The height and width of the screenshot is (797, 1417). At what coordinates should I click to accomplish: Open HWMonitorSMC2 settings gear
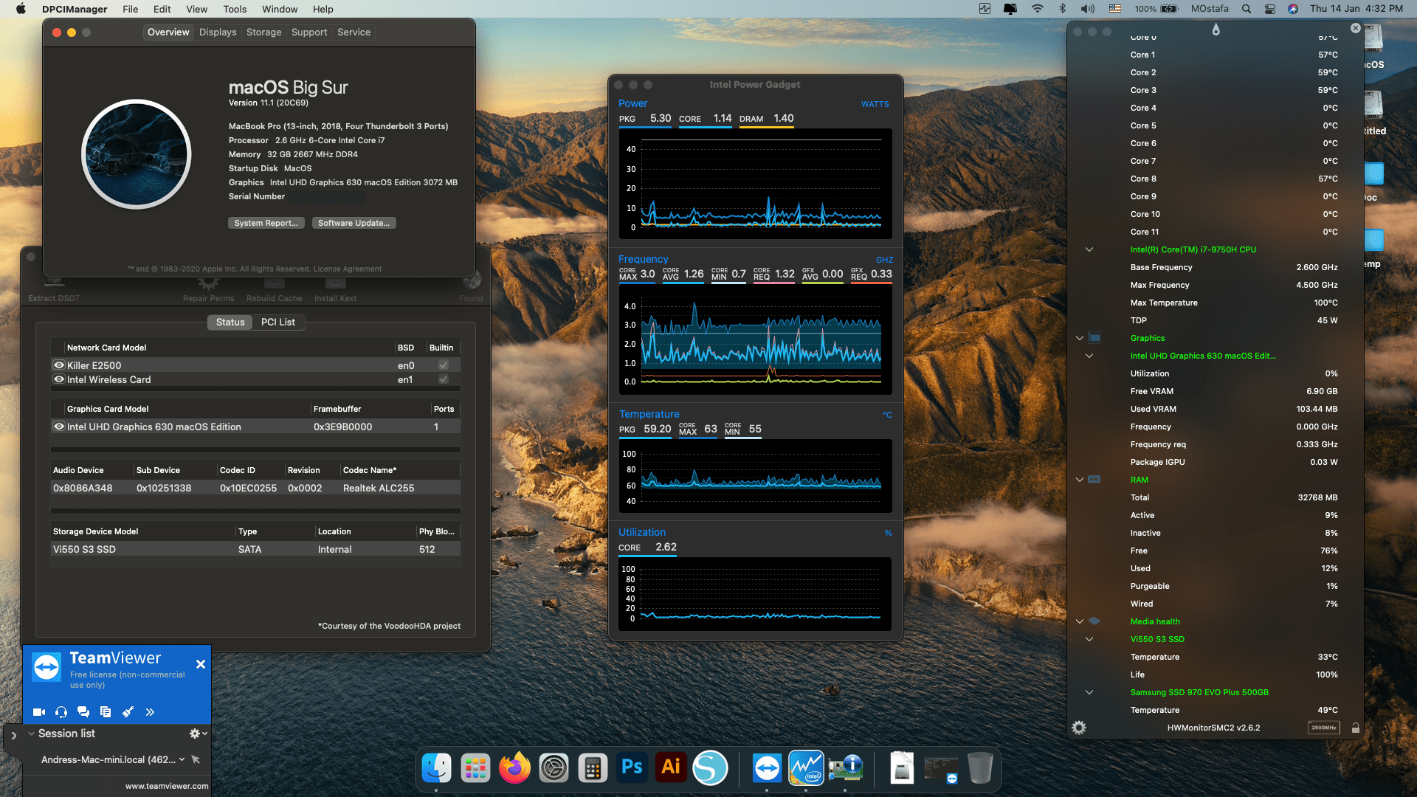point(1079,728)
